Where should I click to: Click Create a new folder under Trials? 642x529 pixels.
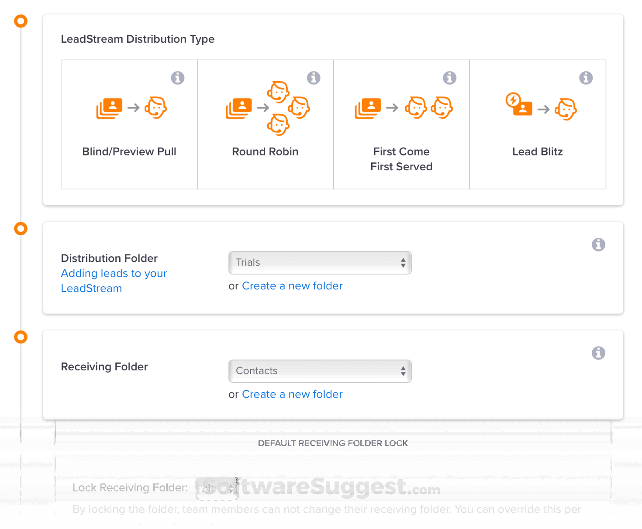[x=292, y=286]
